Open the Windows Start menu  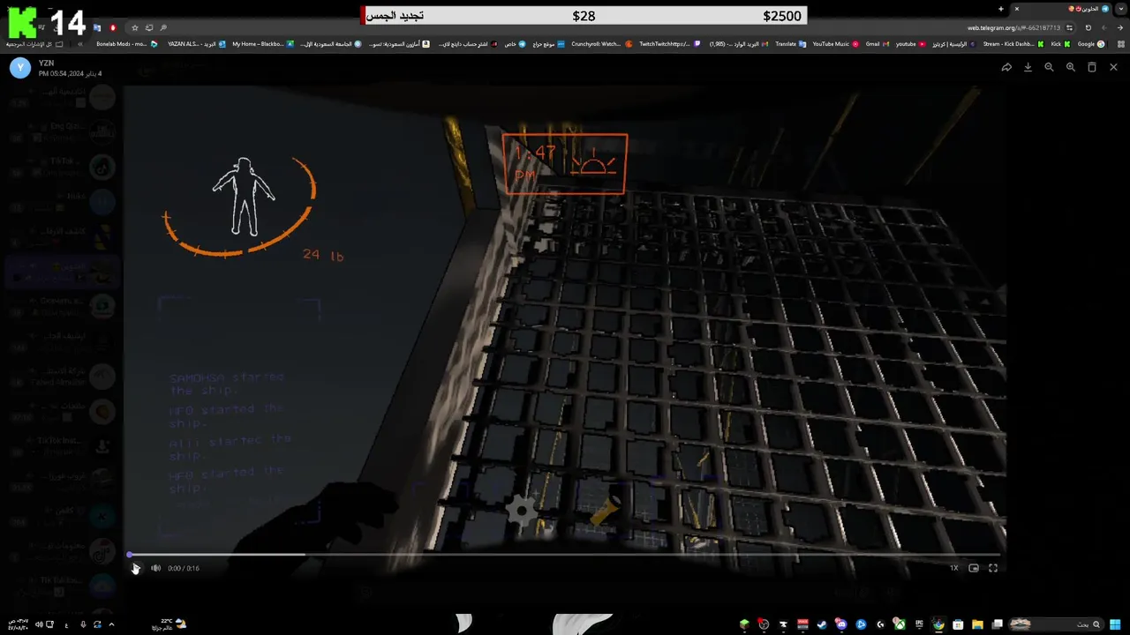1117,624
